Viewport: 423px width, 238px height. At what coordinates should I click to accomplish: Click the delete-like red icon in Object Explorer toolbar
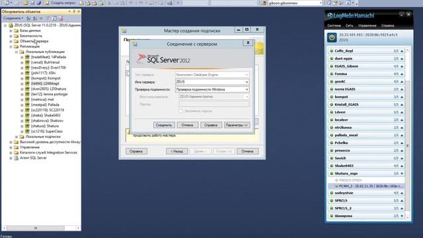click(61, 19)
